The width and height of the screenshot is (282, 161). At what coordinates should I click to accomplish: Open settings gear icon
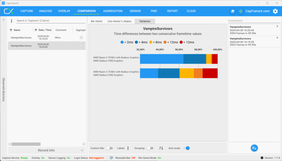(x=275, y=11)
